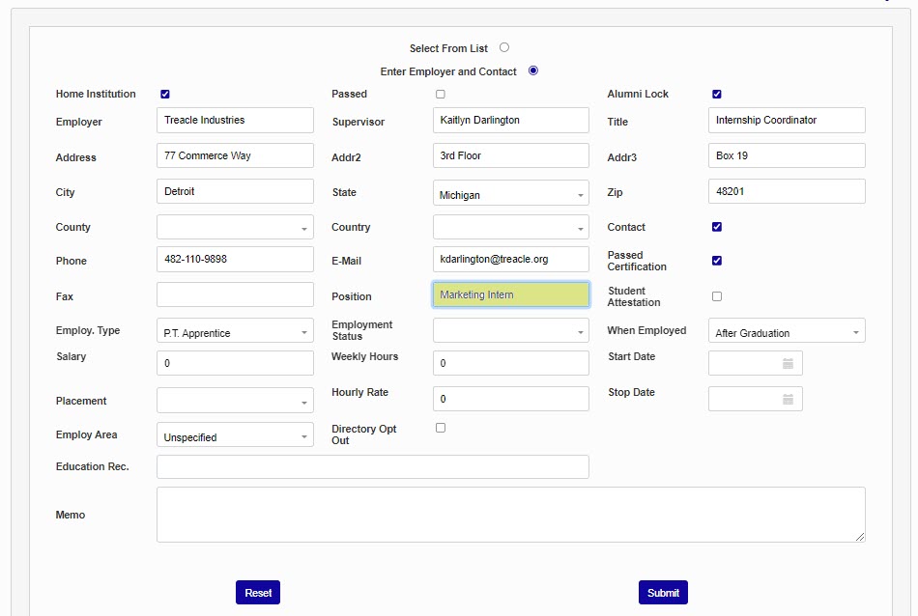The width and height of the screenshot is (918, 616).
Task: Choose 'Enter Employer and Contact' radio option
Action: click(x=533, y=70)
